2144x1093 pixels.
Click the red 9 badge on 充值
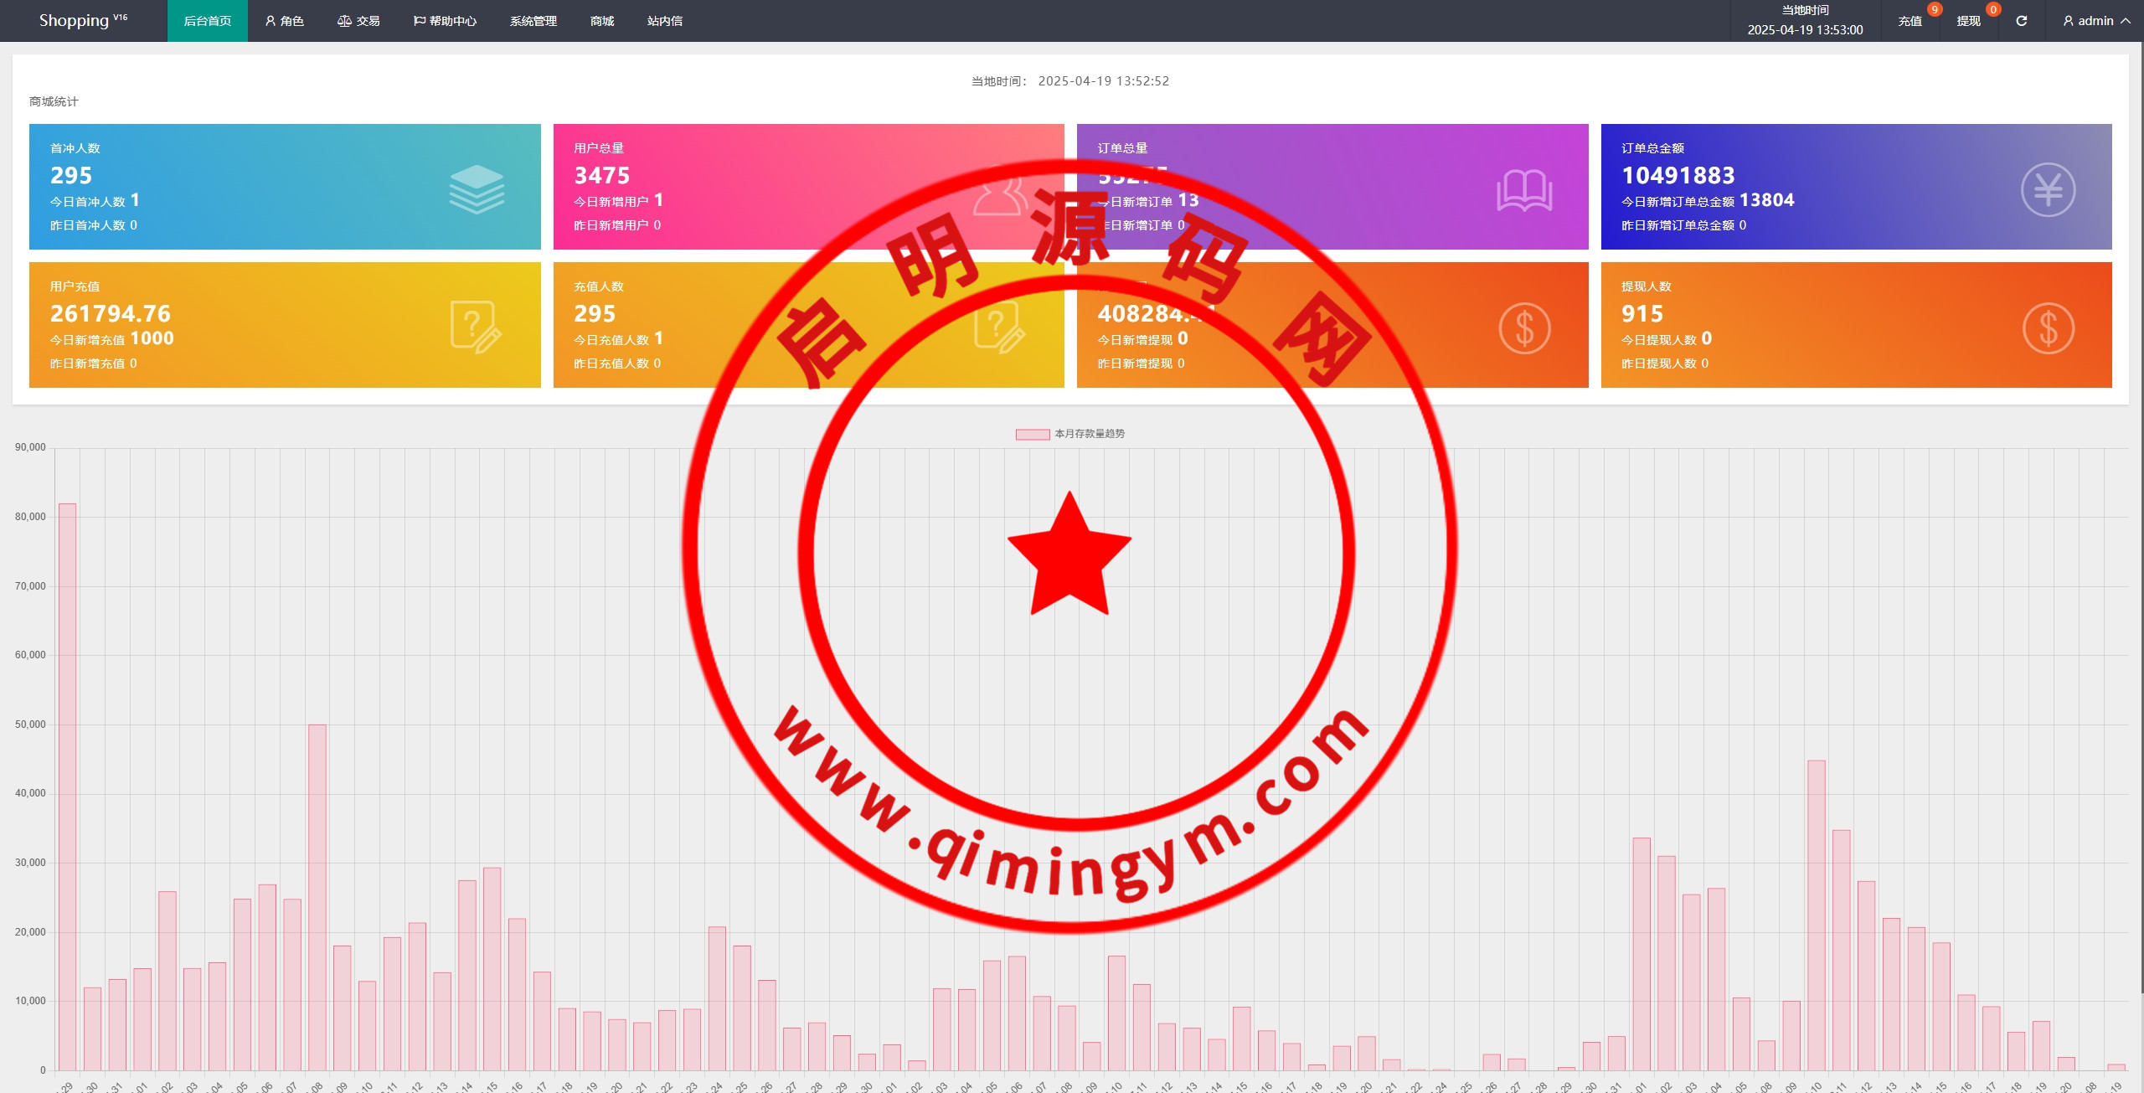pyautogui.click(x=1934, y=10)
